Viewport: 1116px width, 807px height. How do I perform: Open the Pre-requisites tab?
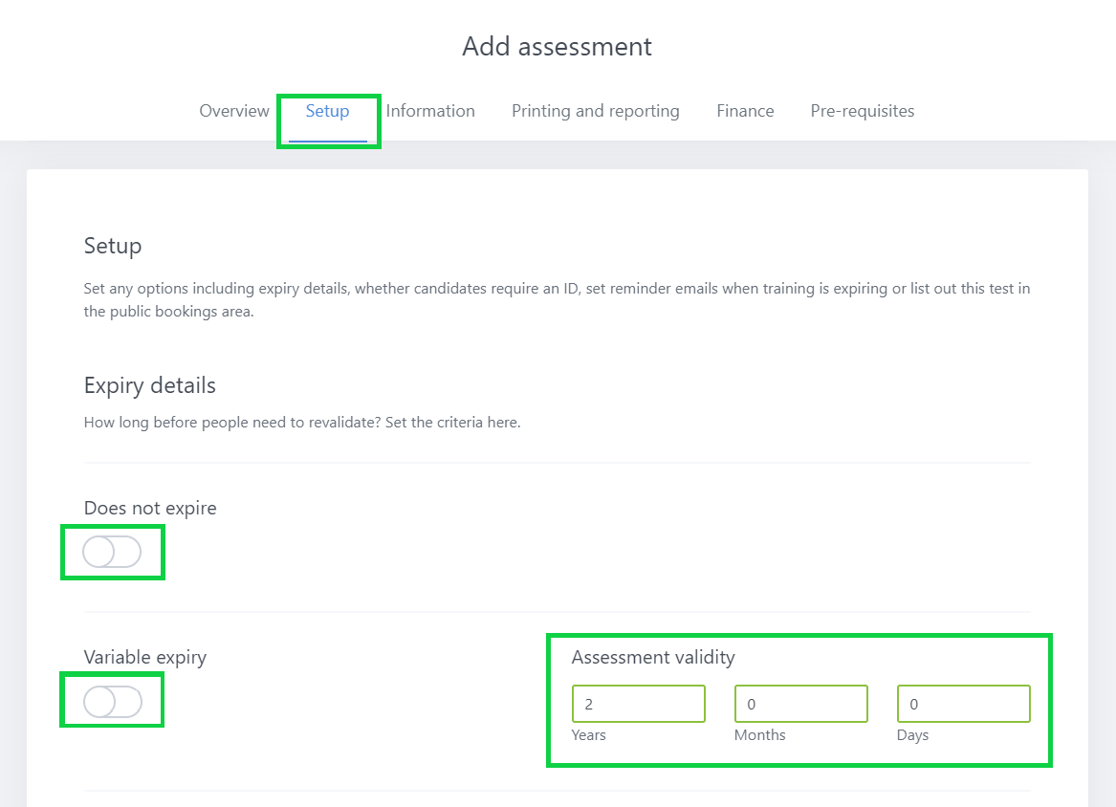point(862,111)
